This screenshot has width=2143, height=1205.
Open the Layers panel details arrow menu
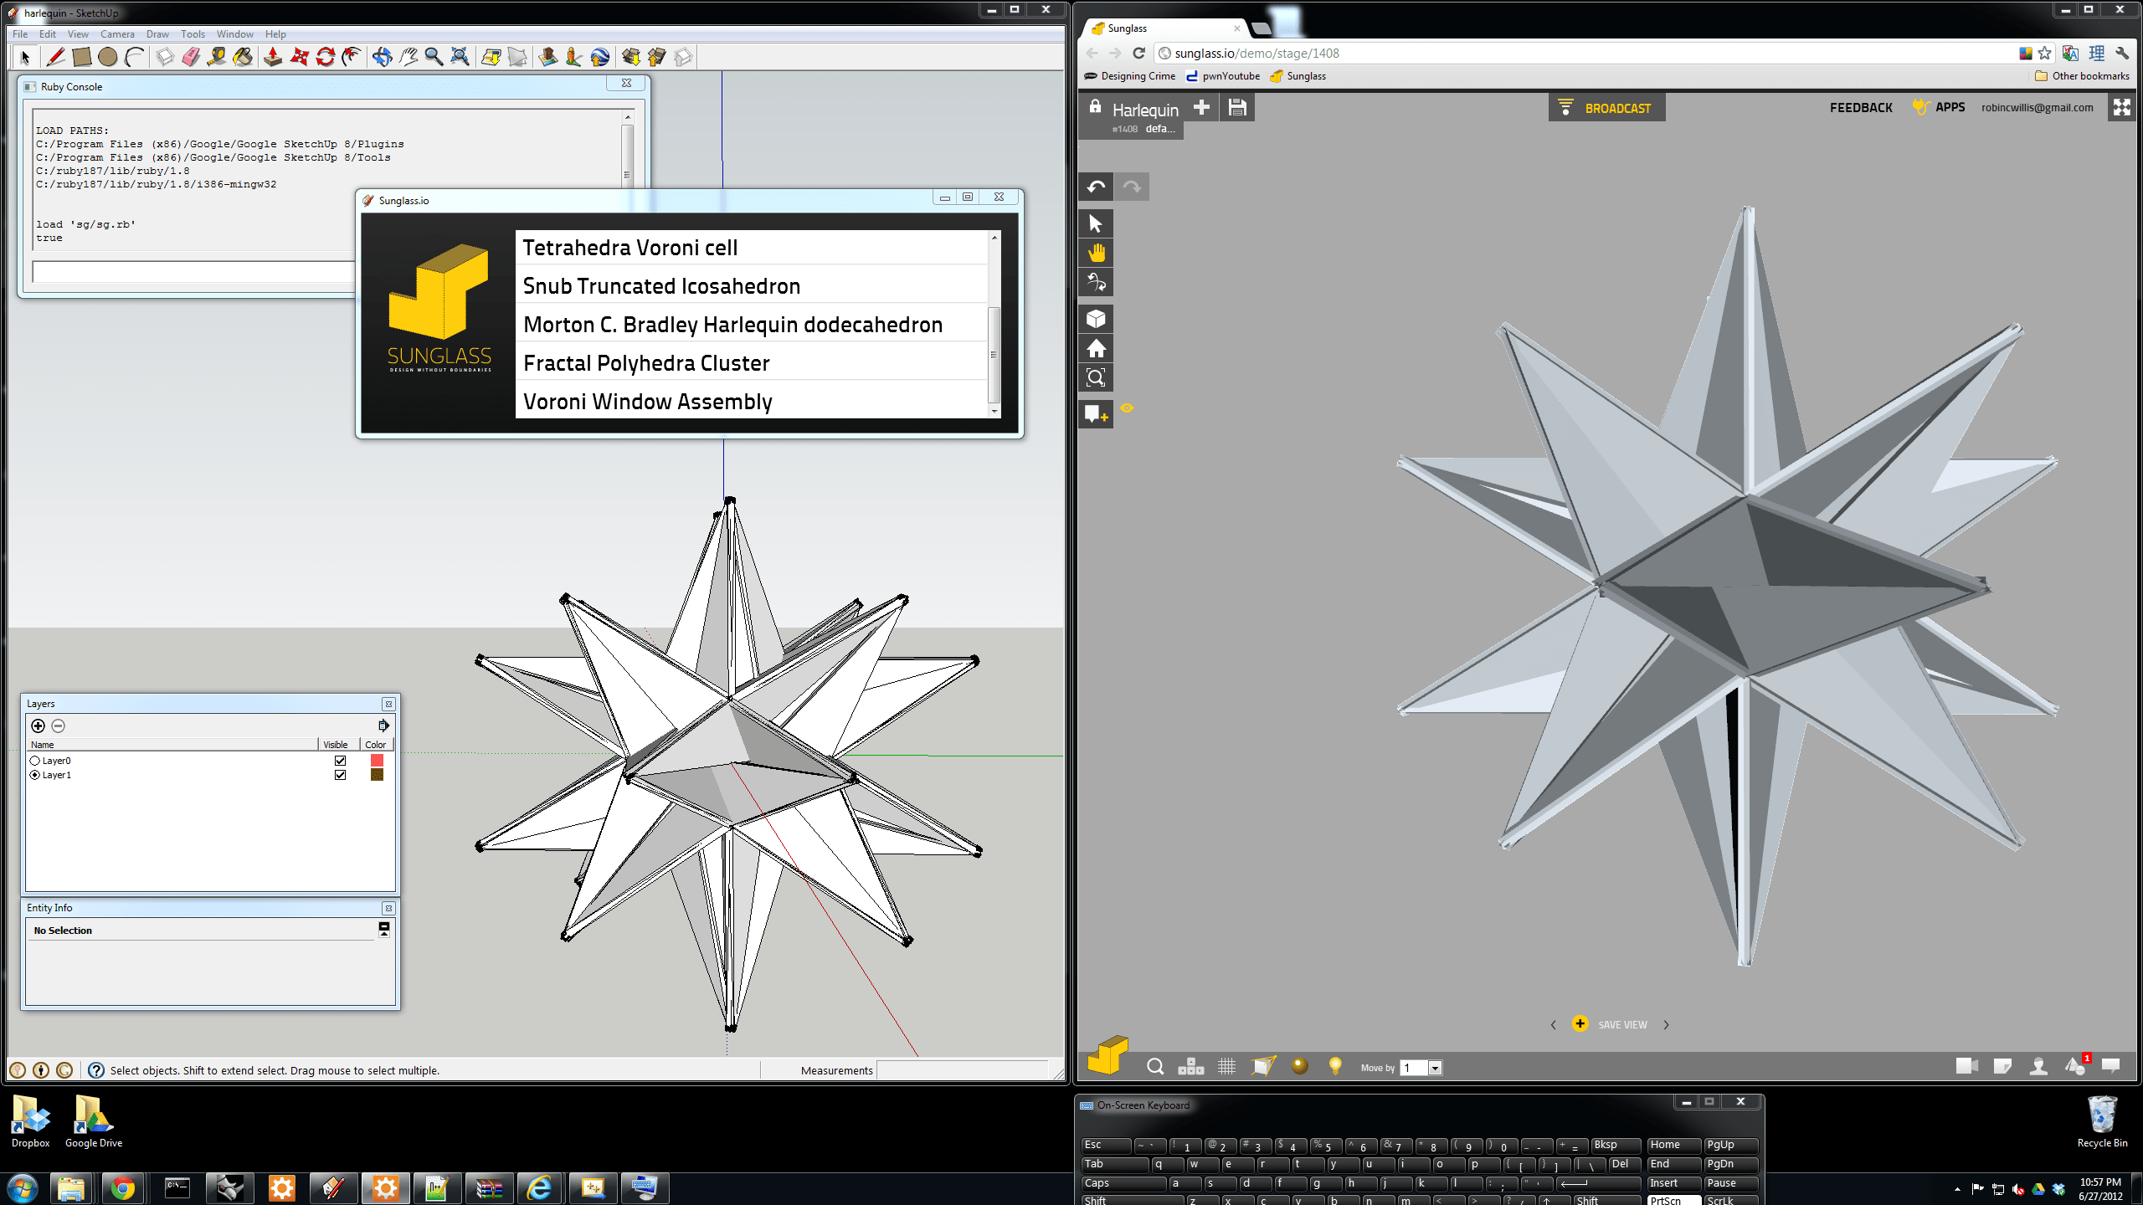(383, 726)
